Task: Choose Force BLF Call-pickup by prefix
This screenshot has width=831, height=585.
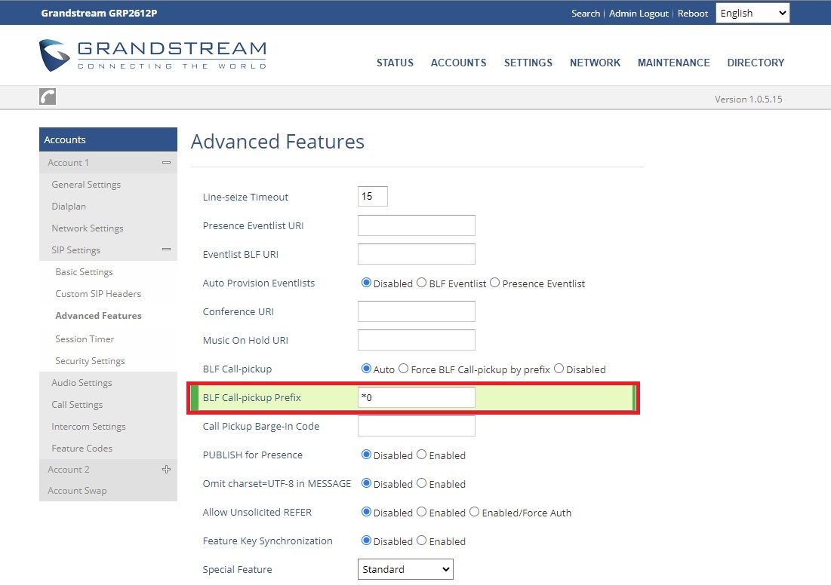Action: click(x=404, y=369)
